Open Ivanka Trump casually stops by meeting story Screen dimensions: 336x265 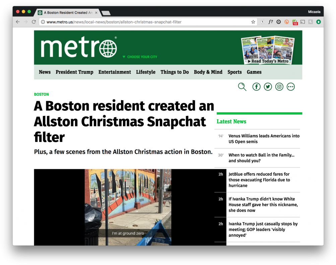tap(263, 229)
